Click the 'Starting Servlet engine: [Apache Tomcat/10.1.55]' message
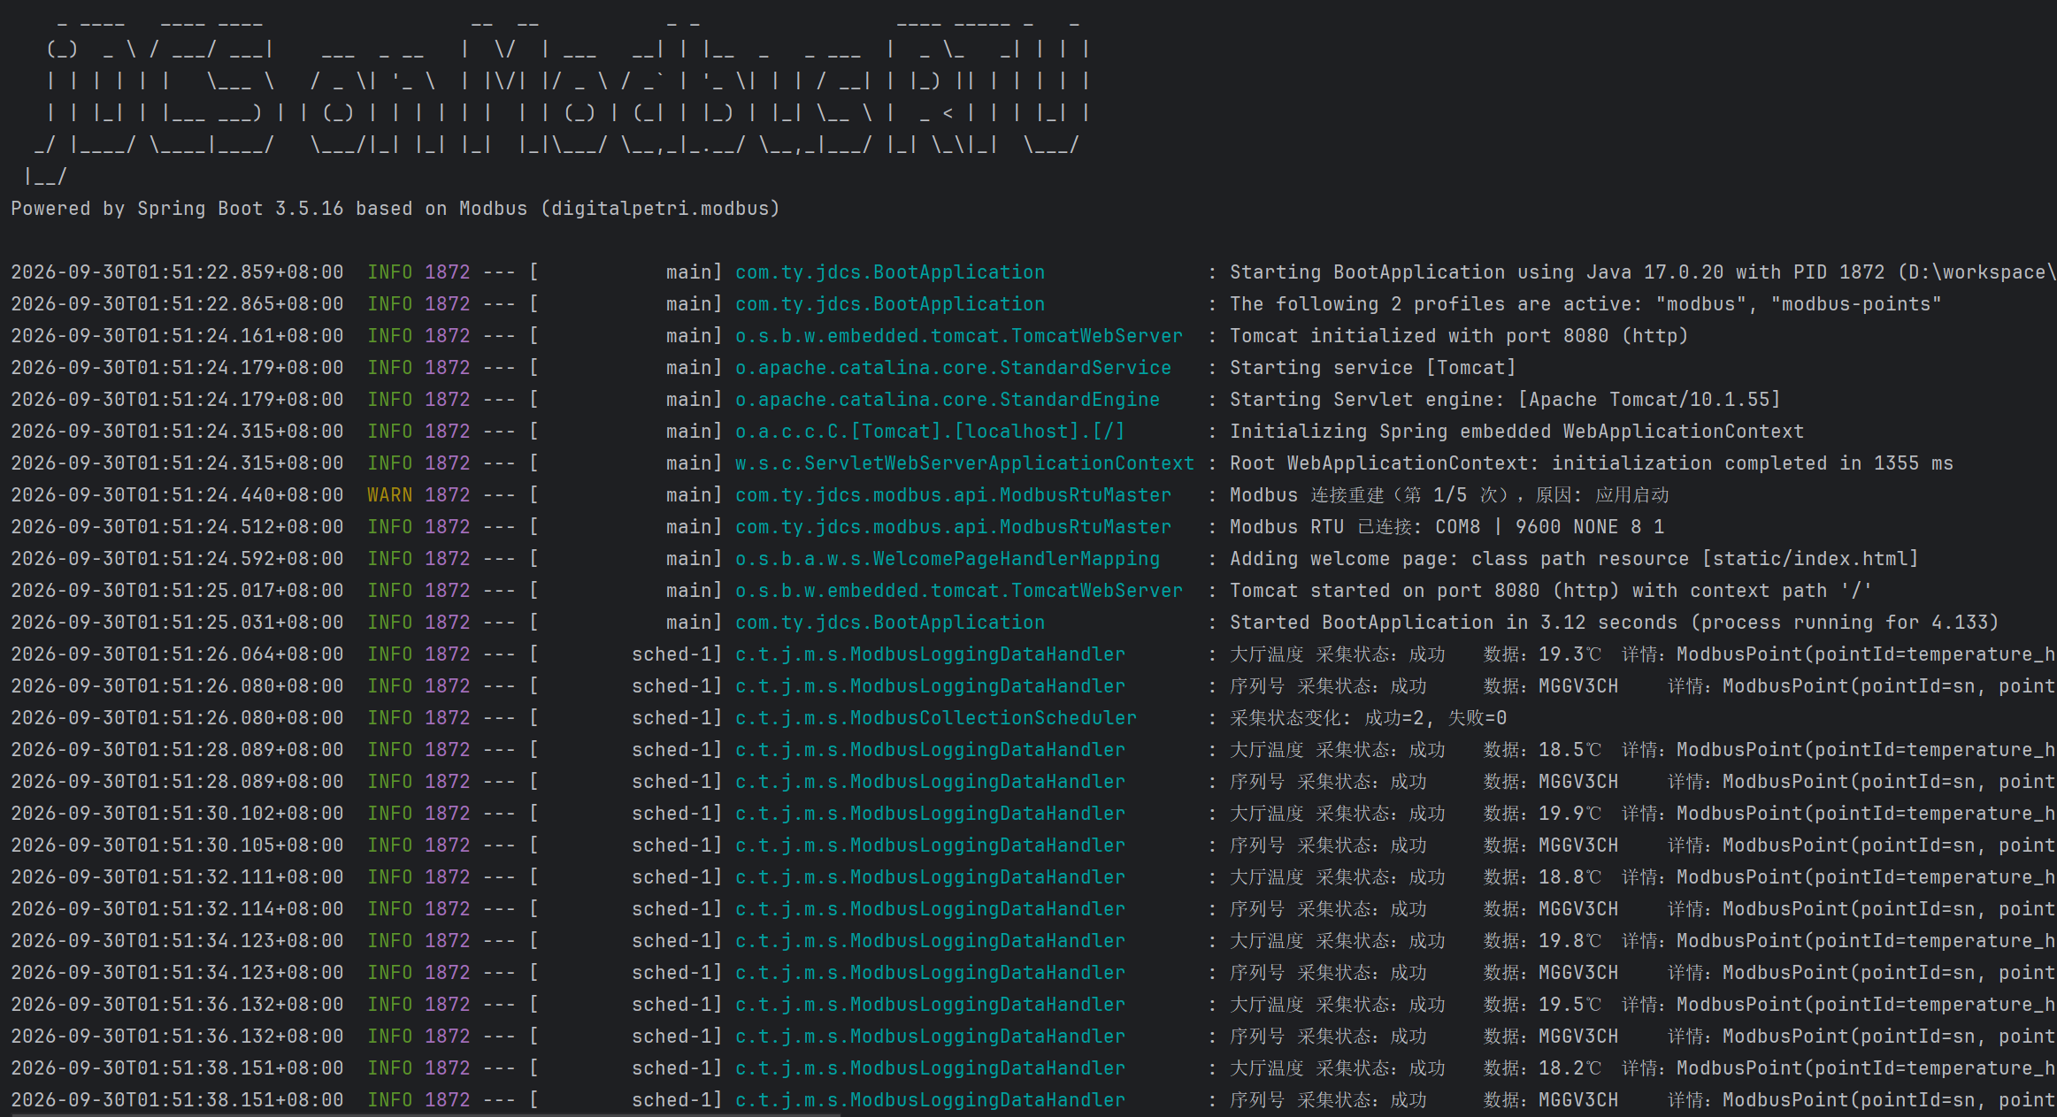The image size is (2057, 1117). coord(1505,400)
